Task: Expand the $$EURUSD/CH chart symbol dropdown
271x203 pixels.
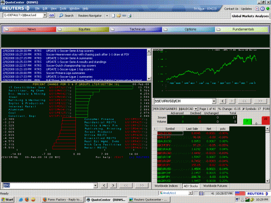Action: tap(214, 101)
